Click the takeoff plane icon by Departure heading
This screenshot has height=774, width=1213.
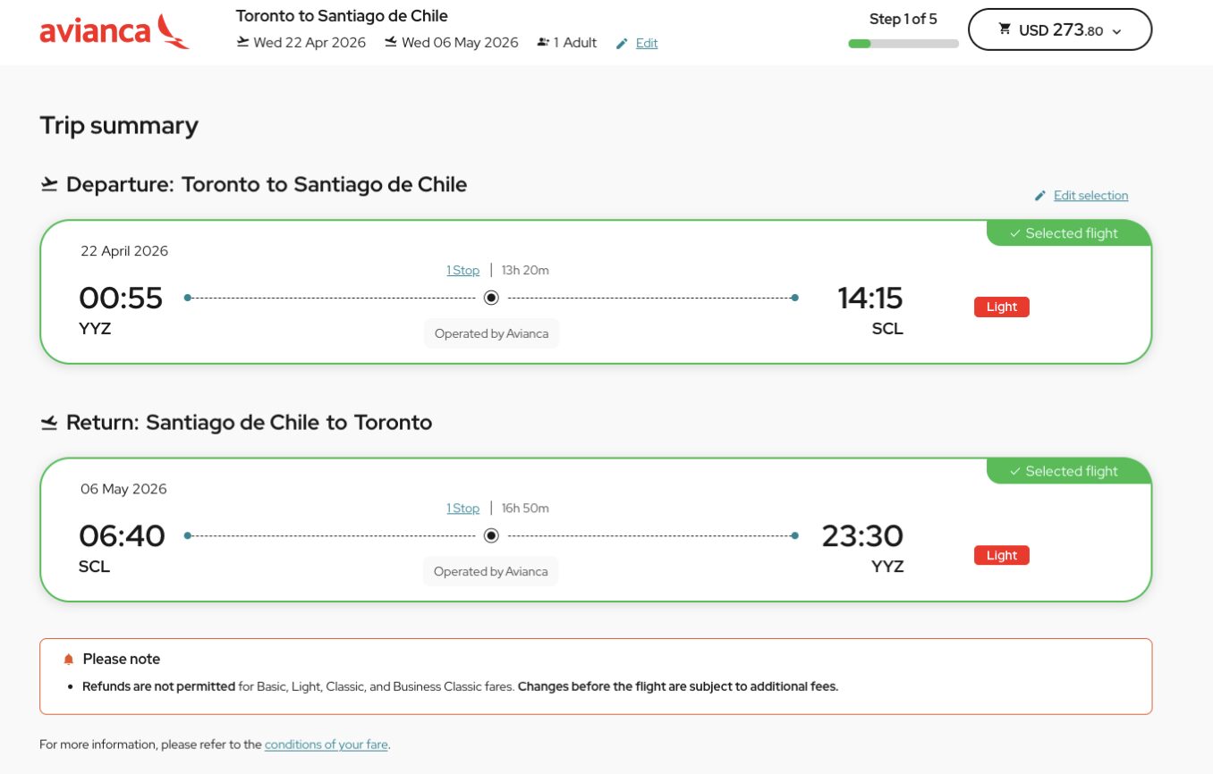point(49,185)
